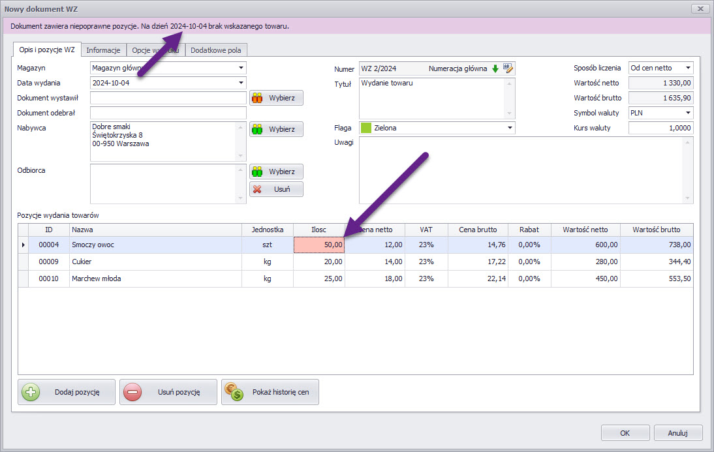714x452 pixels.
Task: Show price history via Pokaż historię cen
Action: click(270, 393)
